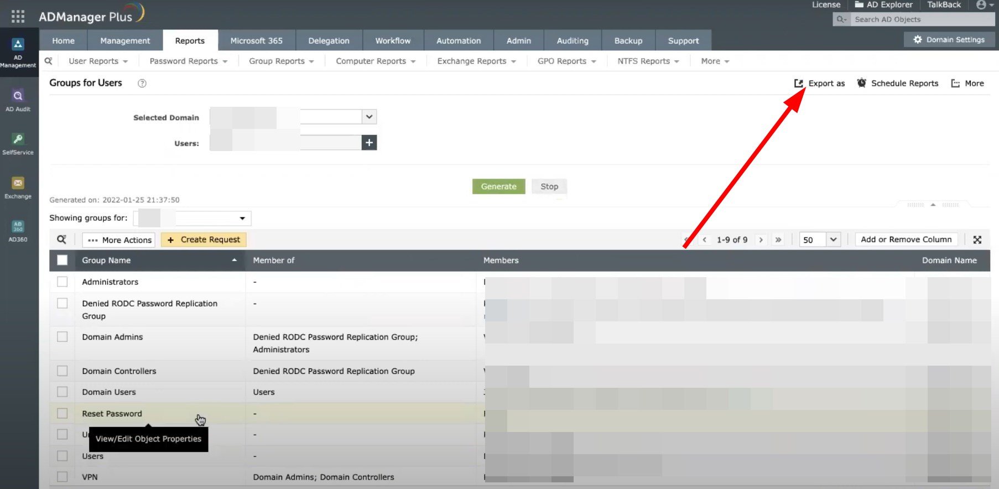
Task: Open the More Actions button
Action: click(x=119, y=240)
